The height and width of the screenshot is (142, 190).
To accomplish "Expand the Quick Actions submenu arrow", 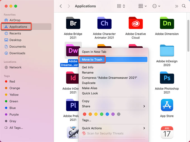I will point(144,128).
